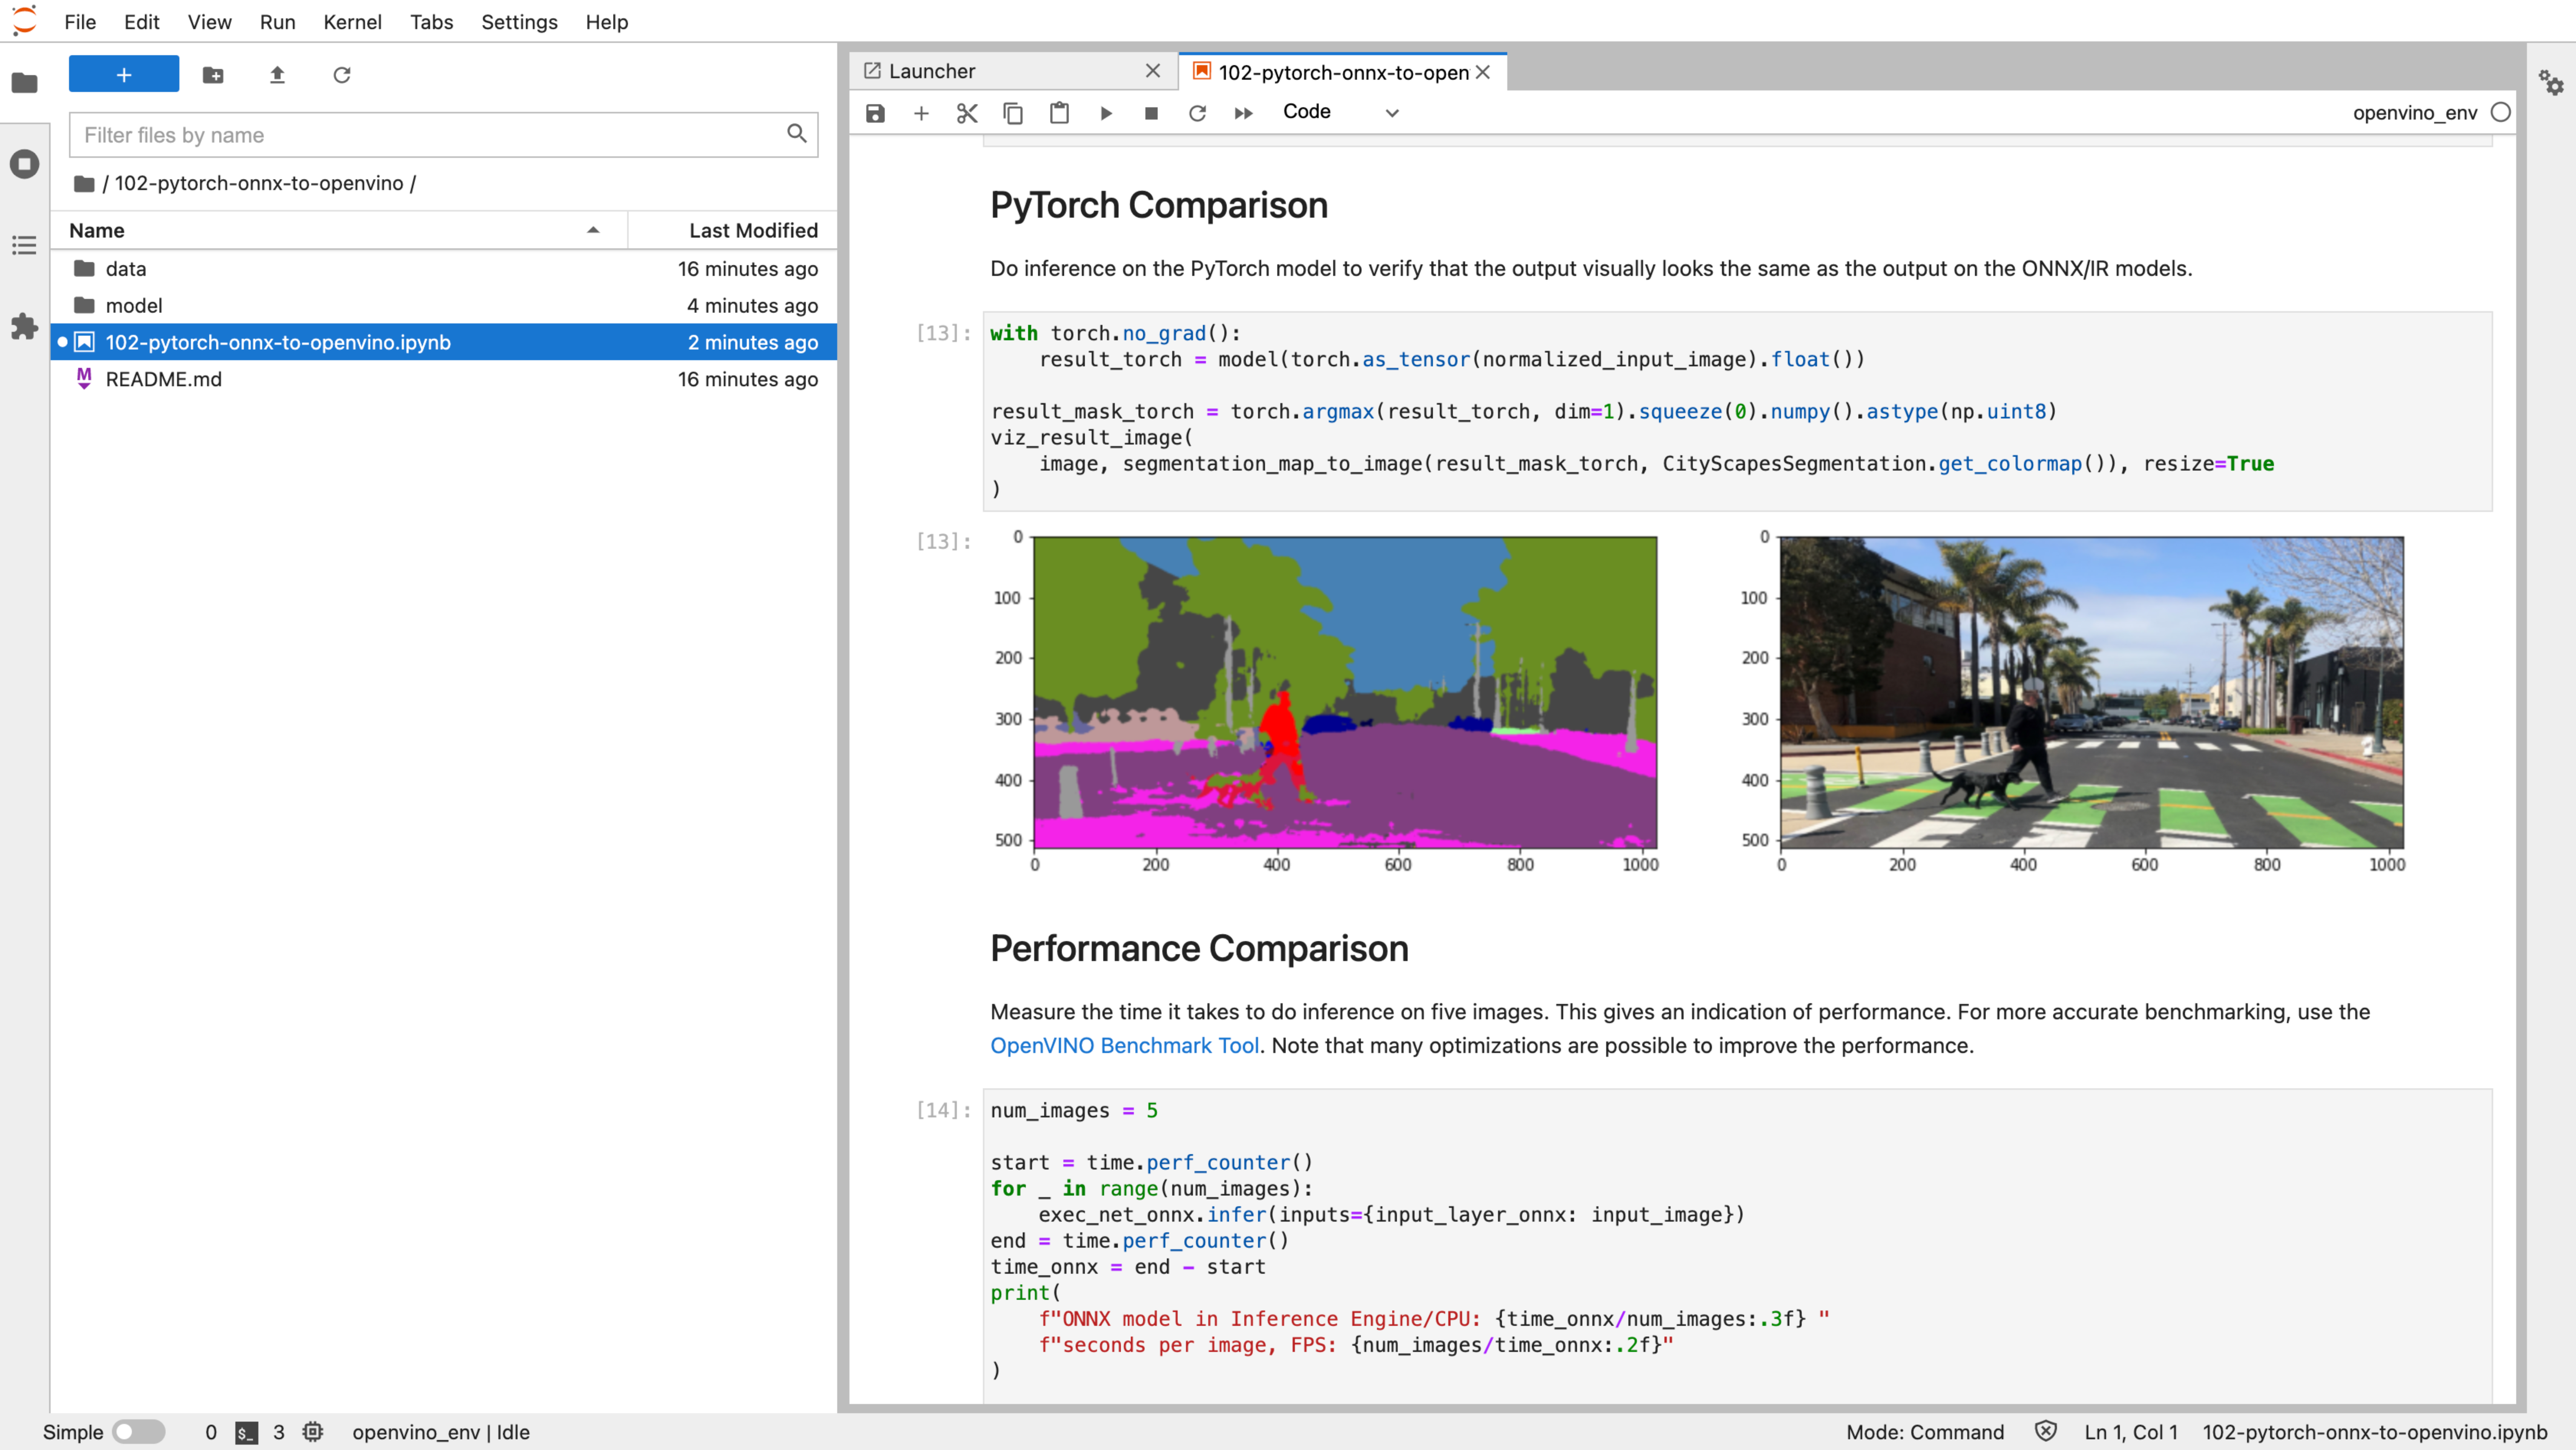Insert a cell below with the plus icon

pyautogui.click(x=921, y=113)
